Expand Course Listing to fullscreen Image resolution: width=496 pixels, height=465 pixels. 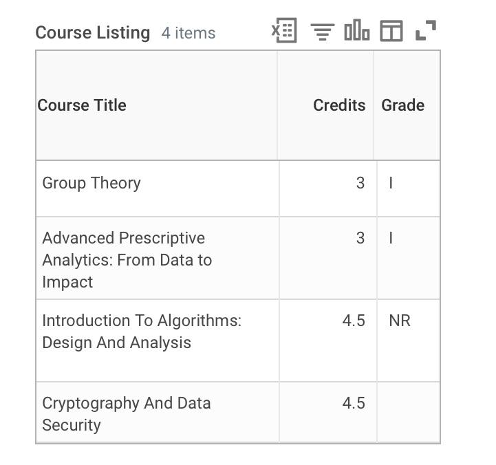[x=426, y=31]
